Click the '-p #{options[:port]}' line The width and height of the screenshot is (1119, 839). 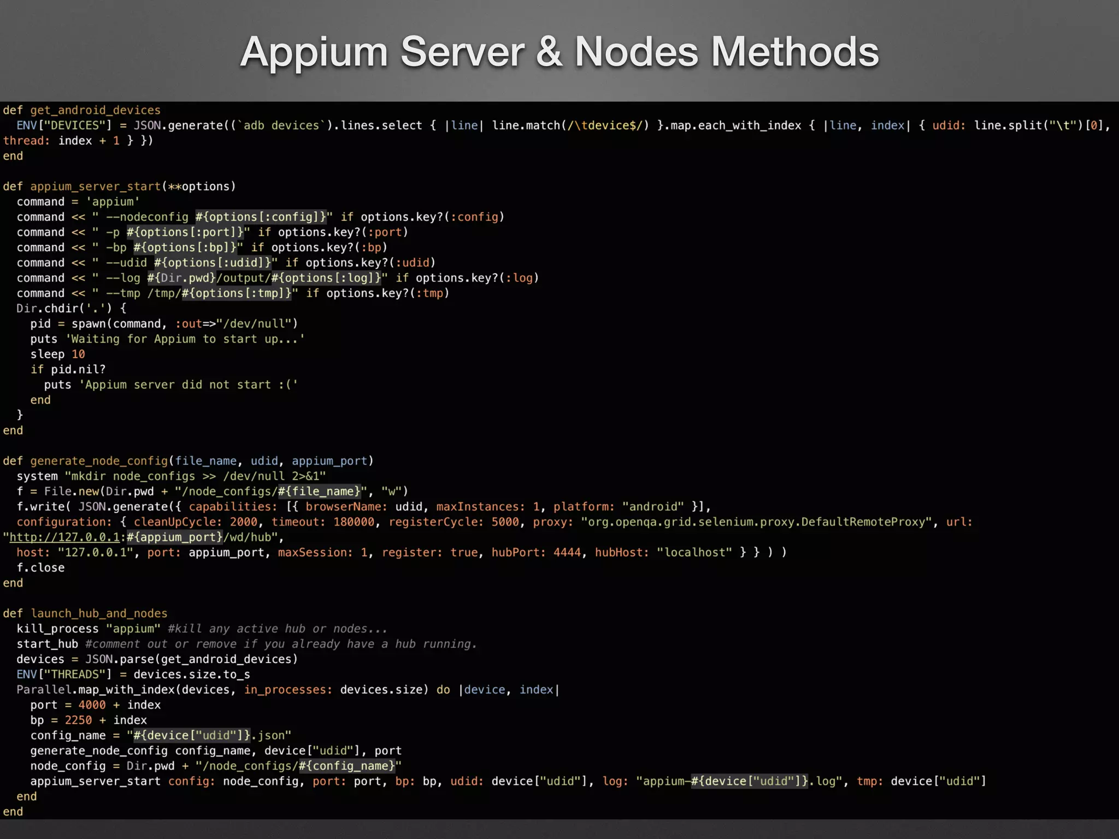point(213,233)
